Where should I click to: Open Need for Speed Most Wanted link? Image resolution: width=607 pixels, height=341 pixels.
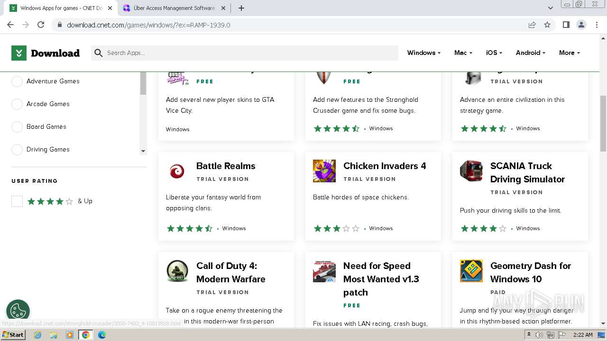381,279
